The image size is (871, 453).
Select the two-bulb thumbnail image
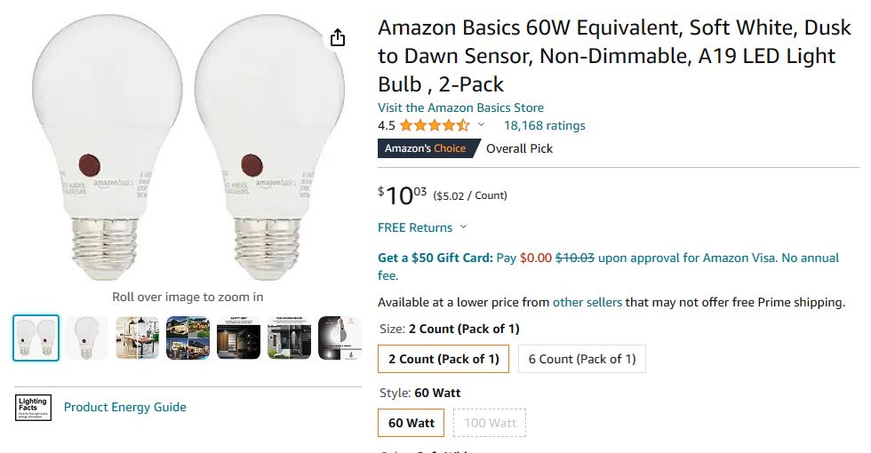(x=36, y=338)
